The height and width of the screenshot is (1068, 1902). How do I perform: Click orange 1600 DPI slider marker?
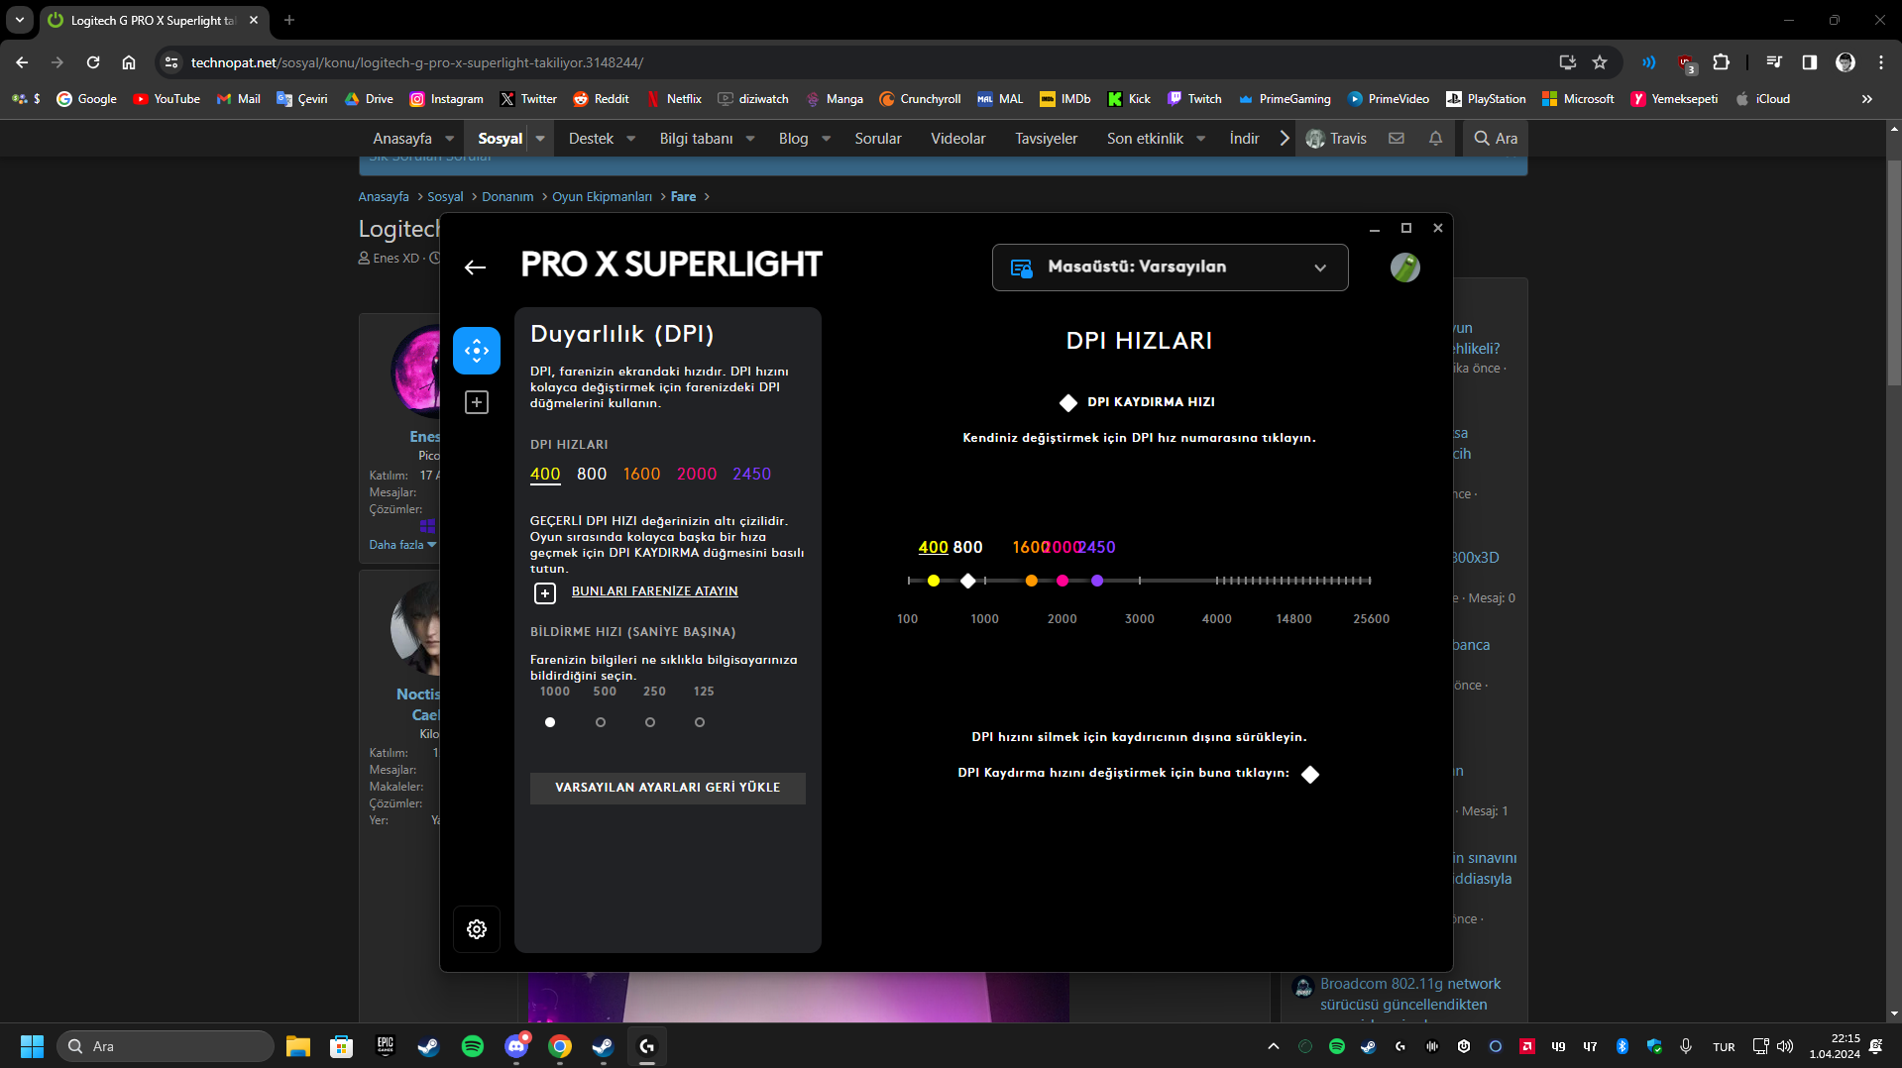[1032, 581]
